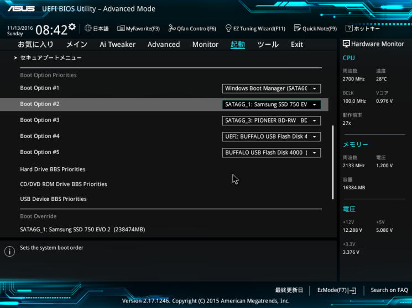The image size is (412, 308).
Task: Switch to Monitor tab
Action: (205, 44)
